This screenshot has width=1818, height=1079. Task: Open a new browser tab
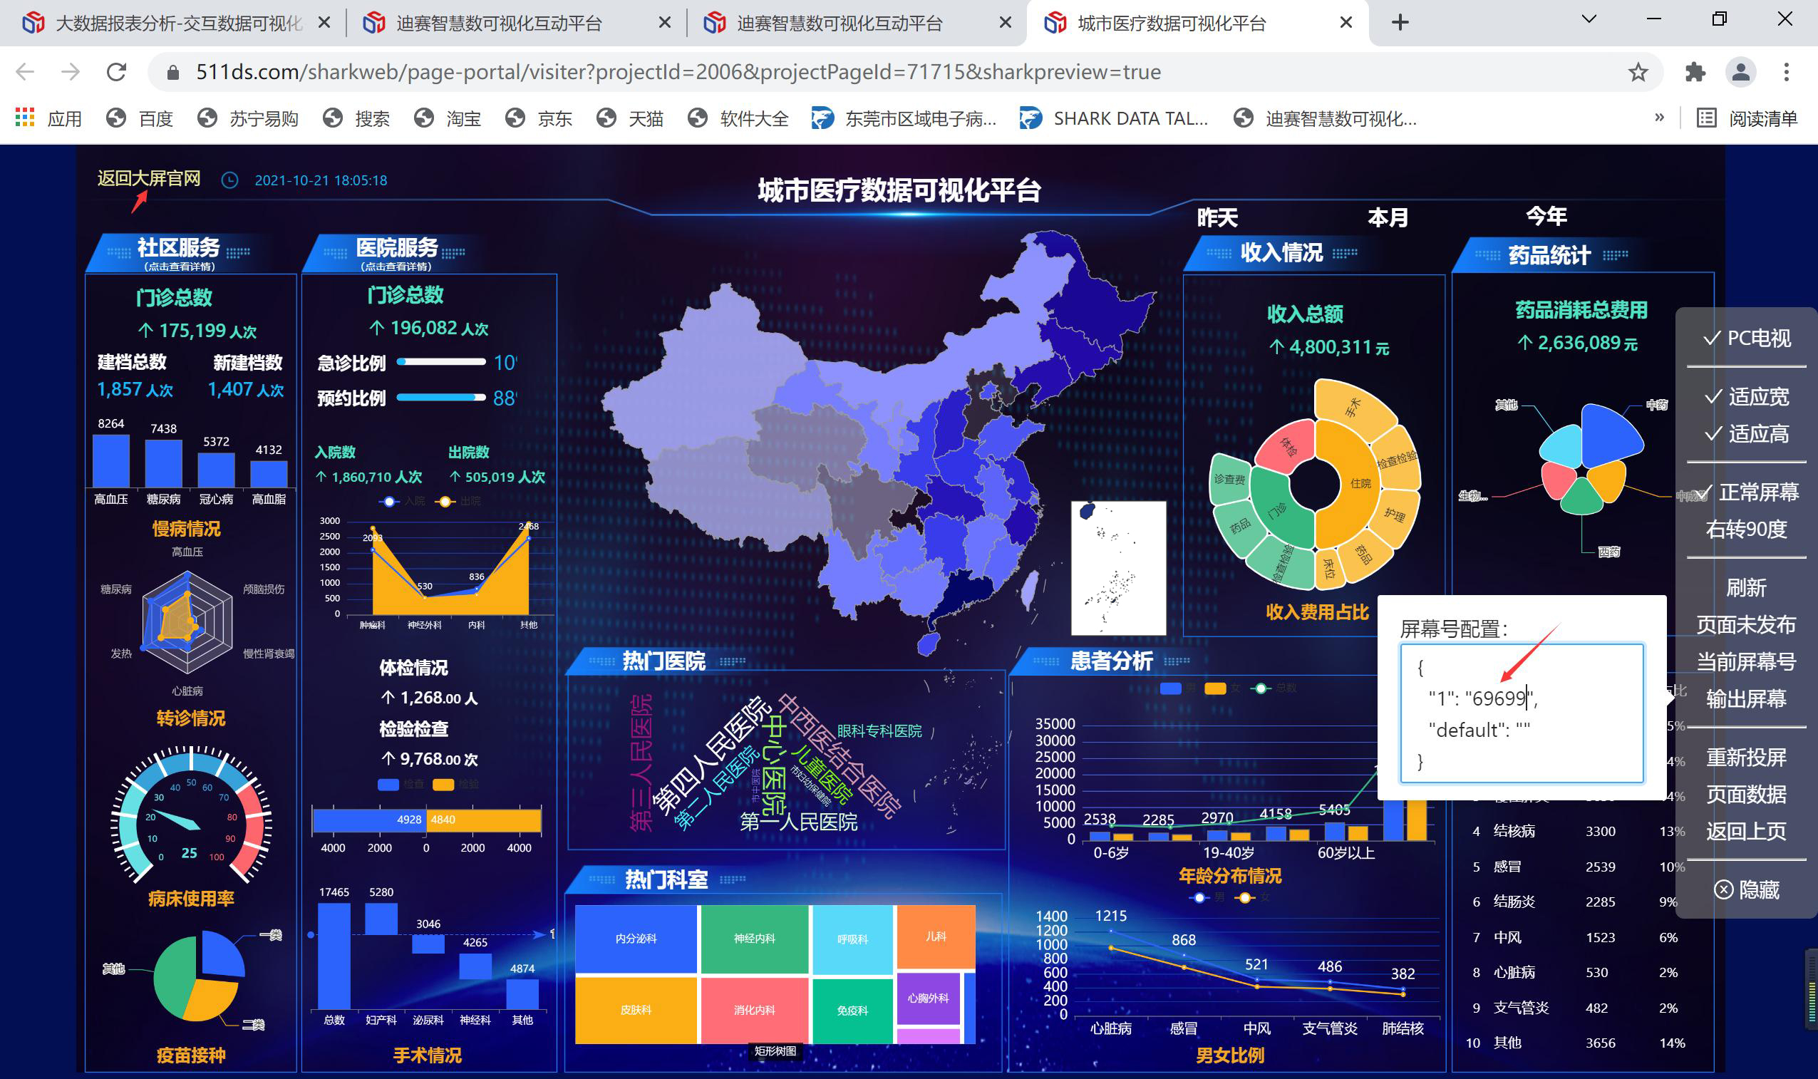point(1400,23)
